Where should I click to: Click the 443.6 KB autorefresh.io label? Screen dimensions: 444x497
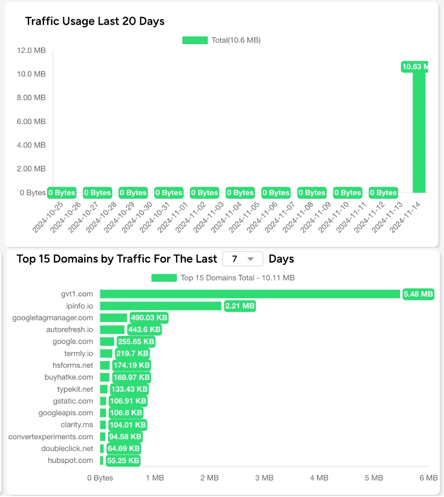pyautogui.click(x=144, y=330)
